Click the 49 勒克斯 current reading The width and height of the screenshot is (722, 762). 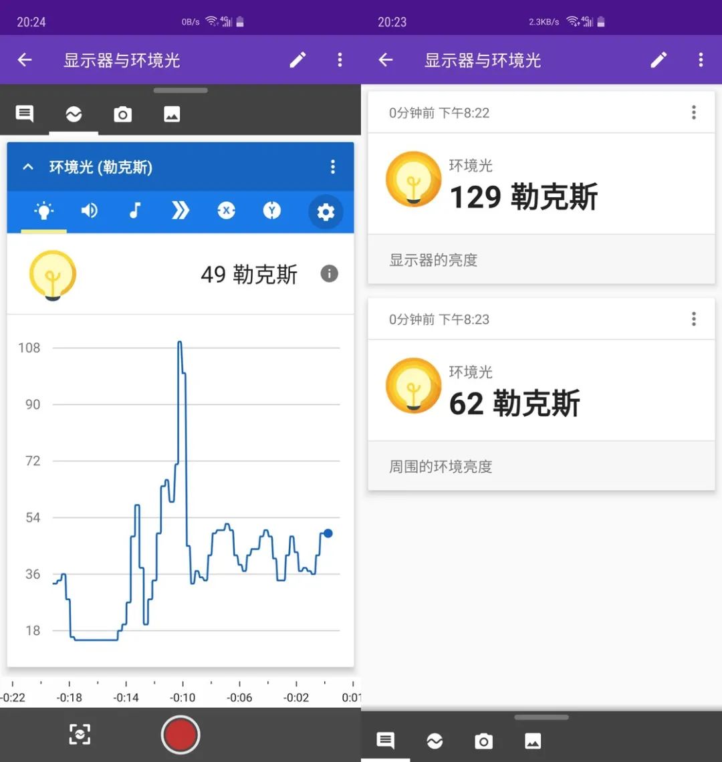249,275
